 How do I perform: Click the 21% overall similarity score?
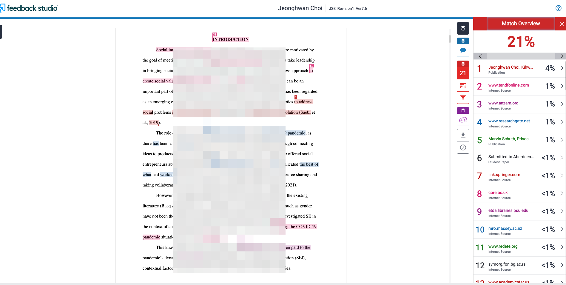[x=521, y=41]
